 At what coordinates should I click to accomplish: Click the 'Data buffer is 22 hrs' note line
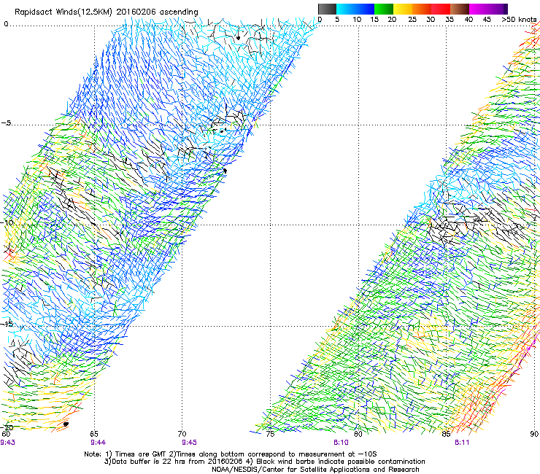264,462
